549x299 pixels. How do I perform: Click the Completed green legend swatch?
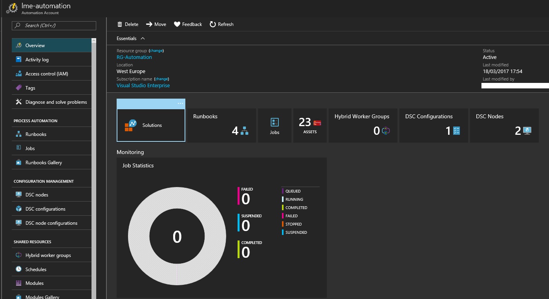click(283, 208)
